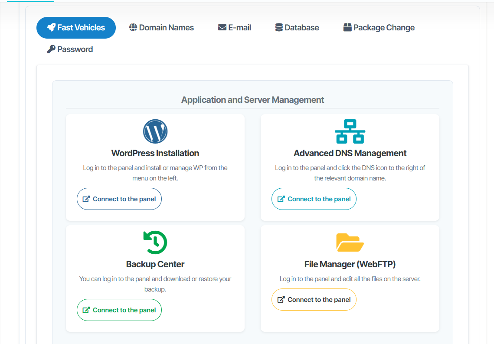Screen dimensions: 494x344
Task: Click the yellow File Manager folder icon
Action: (350, 242)
